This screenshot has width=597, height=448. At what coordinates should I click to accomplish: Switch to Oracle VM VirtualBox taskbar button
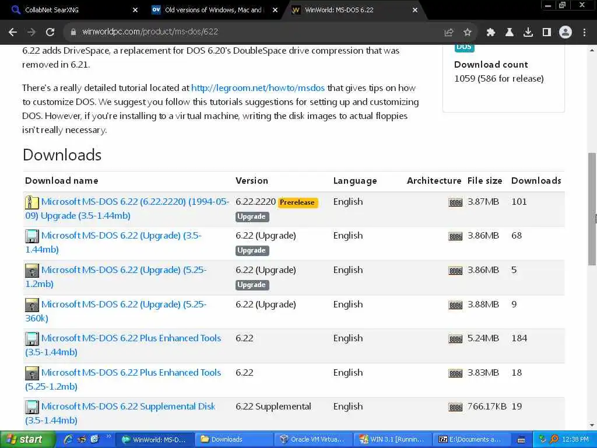coord(314,440)
